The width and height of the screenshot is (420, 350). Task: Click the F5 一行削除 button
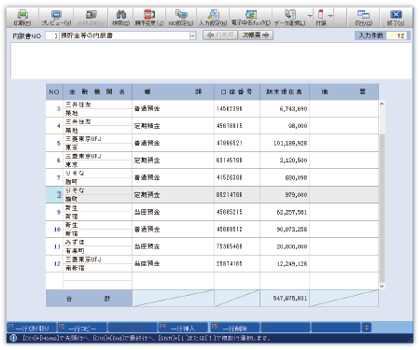coord(235,328)
